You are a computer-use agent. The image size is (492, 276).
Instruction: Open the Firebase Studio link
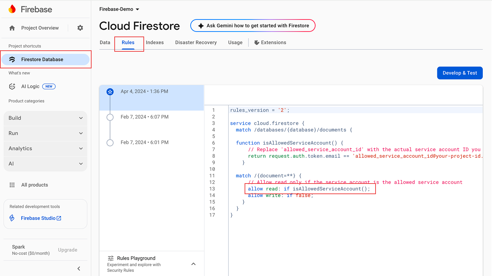41,218
